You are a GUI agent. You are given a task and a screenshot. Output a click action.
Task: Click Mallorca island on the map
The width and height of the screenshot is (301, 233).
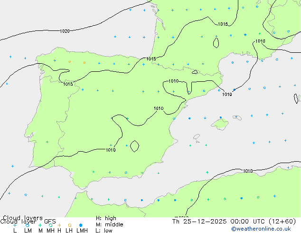tap(220, 124)
